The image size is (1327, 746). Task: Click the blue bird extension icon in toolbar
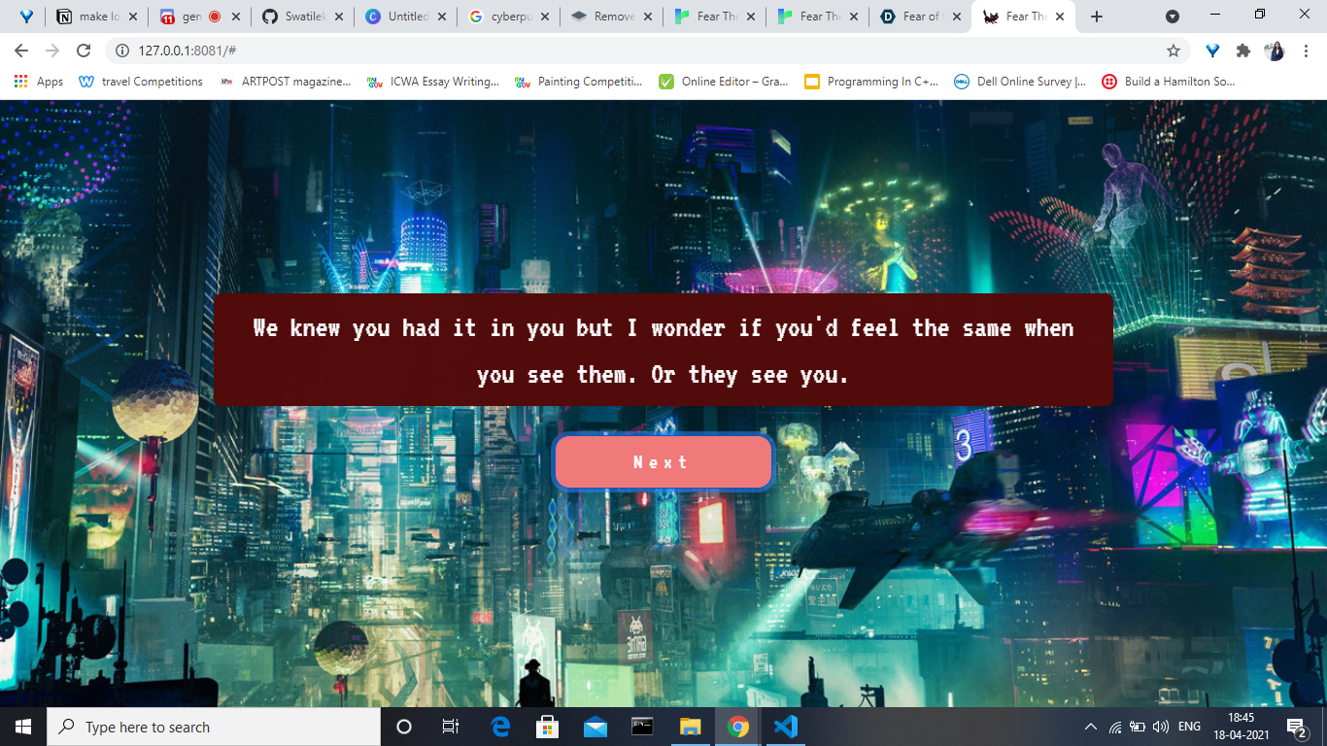[1212, 51]
